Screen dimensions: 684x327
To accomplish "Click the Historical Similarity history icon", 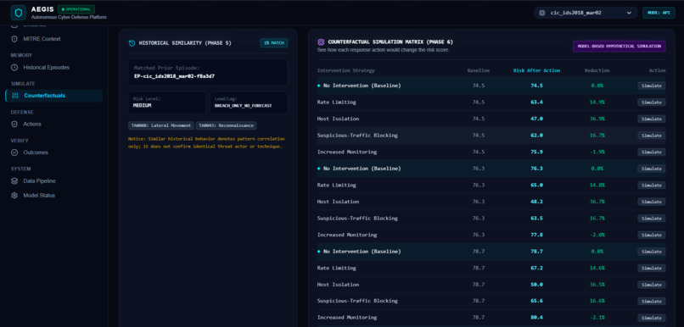I will (132, 43).
